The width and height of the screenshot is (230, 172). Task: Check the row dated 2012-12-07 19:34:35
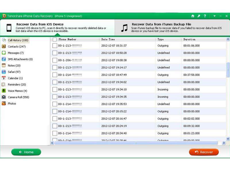pos(55,97)
